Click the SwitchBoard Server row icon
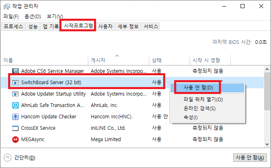 click(15, 83)
